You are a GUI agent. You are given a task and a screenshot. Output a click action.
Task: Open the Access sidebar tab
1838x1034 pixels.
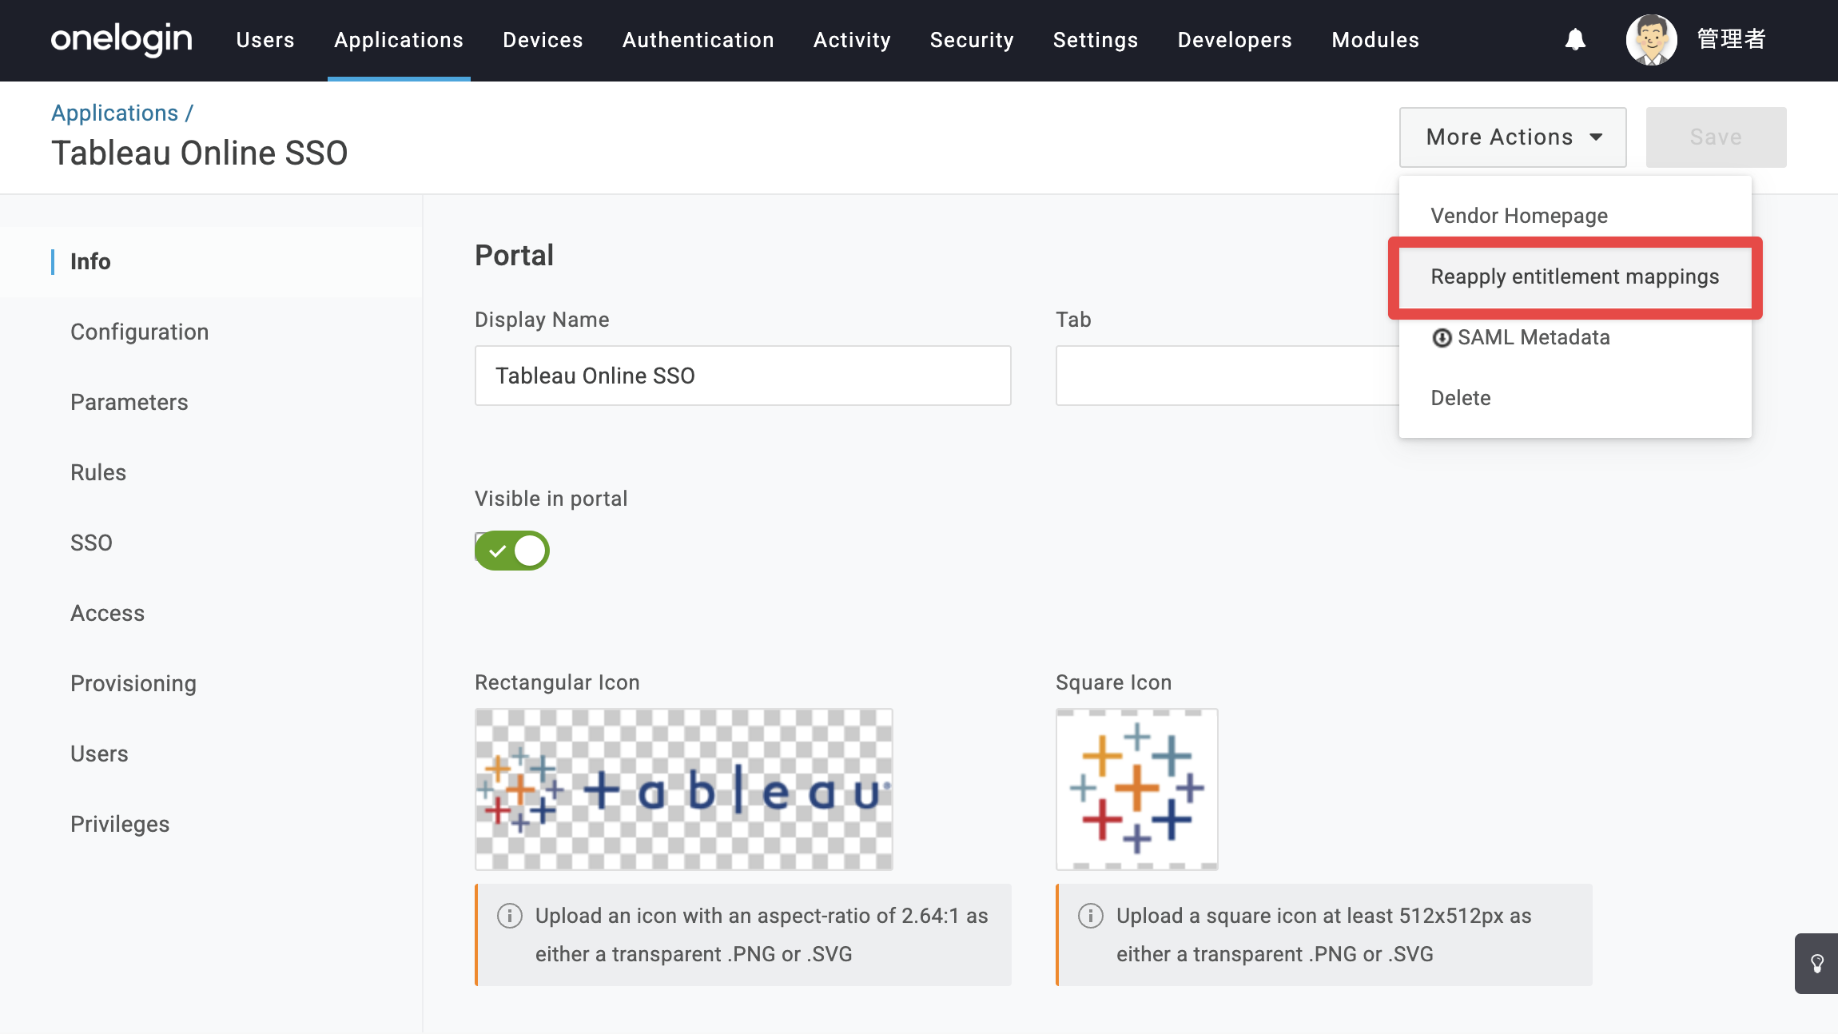click(211, 613)
